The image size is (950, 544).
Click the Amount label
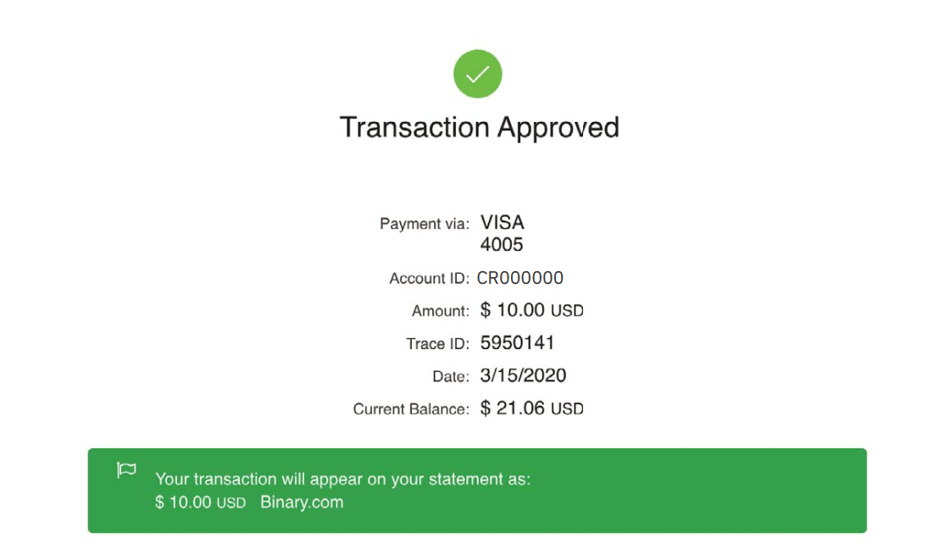(x=440, y=312)
